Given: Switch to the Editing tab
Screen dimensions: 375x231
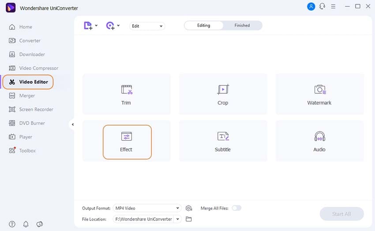Looking at the screenshot, I should (203, 26).
